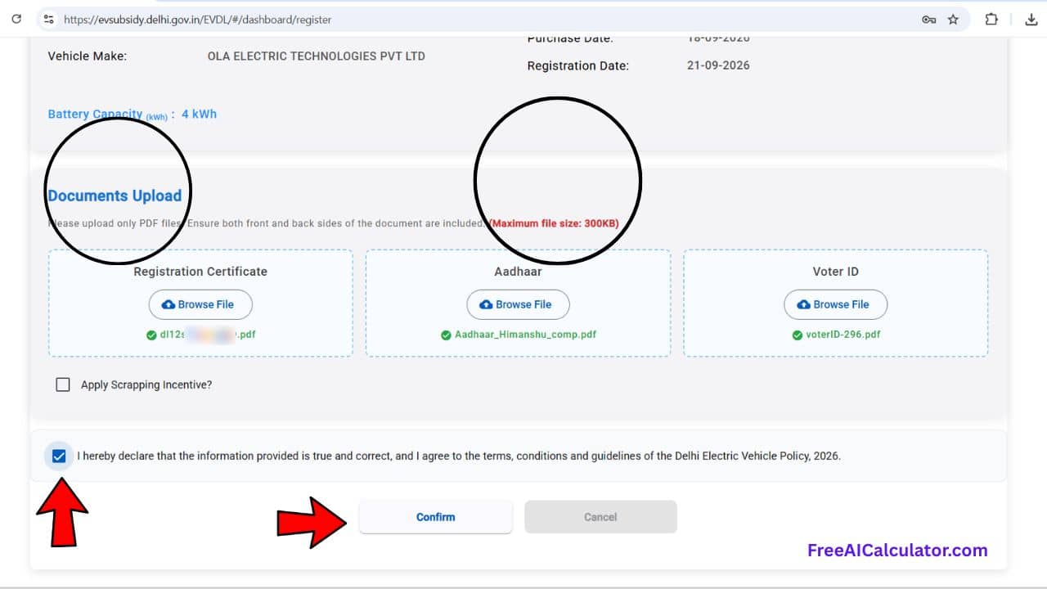This screenshot has height=589, width=1047.
Task: Click the Maximum file size 300KB note
Action: tap(554, 223)
